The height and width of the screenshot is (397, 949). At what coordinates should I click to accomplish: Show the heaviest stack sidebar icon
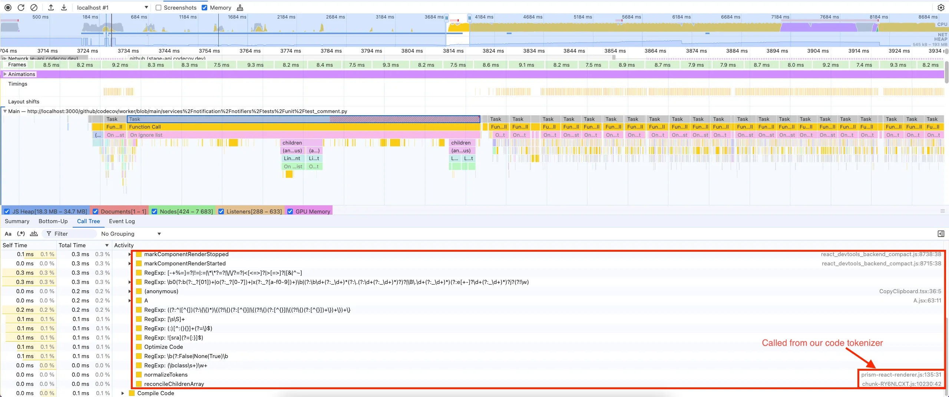coord(941,234)
